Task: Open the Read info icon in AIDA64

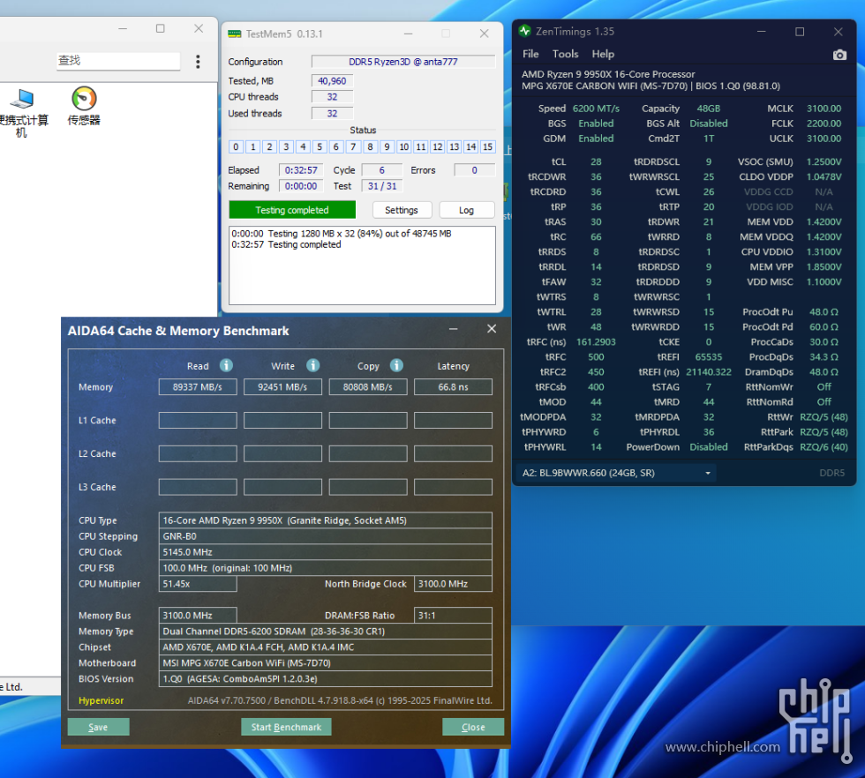Action: (x=226, y=365)
